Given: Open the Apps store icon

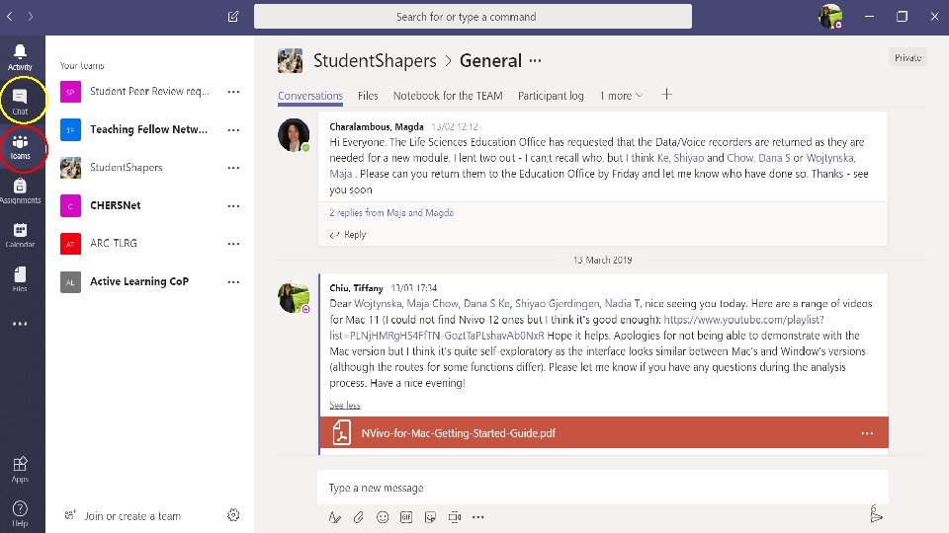Looking at the screenshot, I should tap(20, 470).
